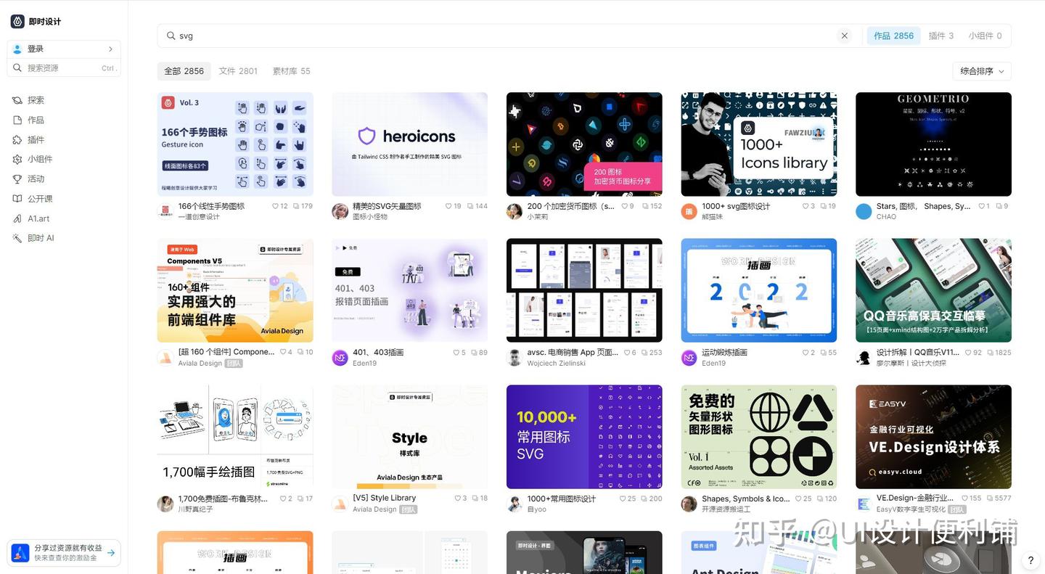Click title 精美的SVG矢量图标

[387, 206]
